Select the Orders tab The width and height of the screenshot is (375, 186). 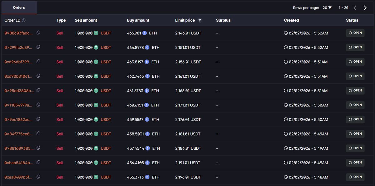coord(19,8)
